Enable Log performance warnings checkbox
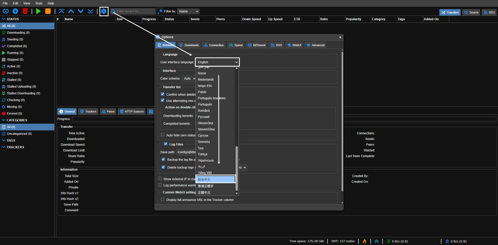 (x=160, y=185)
